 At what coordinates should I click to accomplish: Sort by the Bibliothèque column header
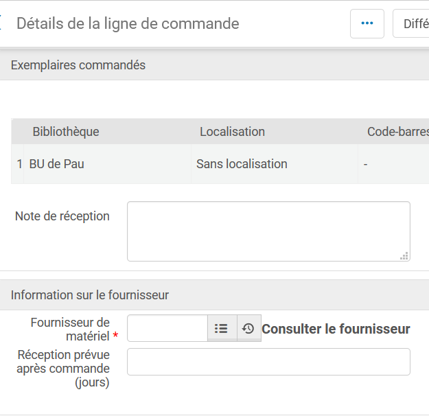[66, 132]
